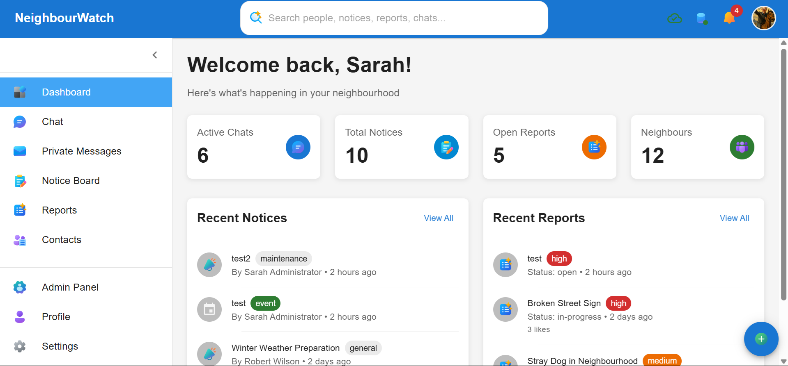Click the green event tag chip

266,303
